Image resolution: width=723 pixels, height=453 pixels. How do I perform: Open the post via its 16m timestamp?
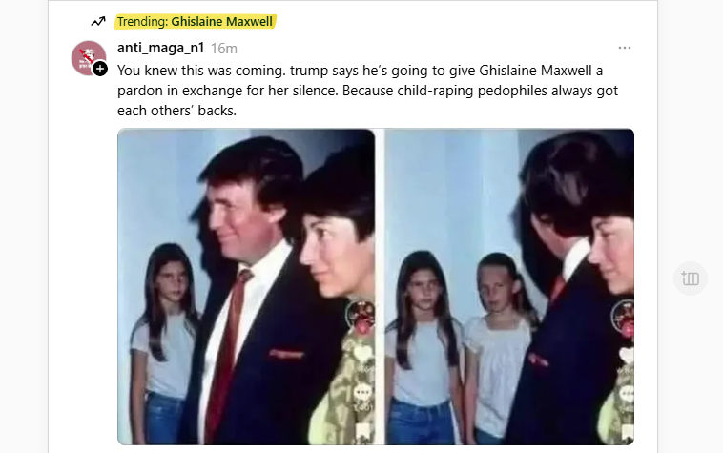click(x=224, y=49)
